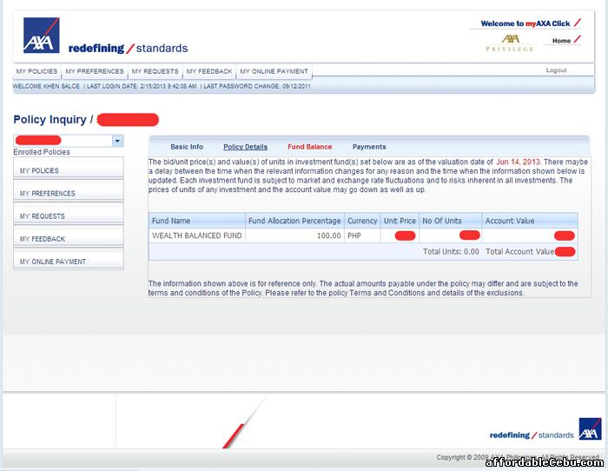Image resolution: width=608 pixels, height=471 pixels.
Task: Select MY FEEDBACK in left sidebar
Action: [69, 236]
